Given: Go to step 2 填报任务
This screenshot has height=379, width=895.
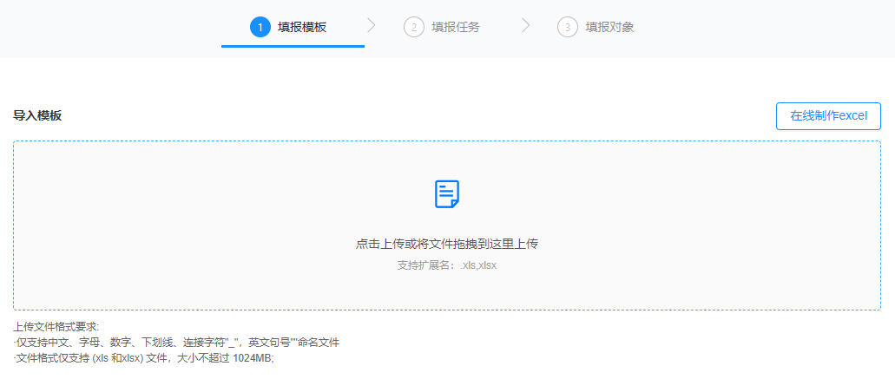Looking at the screenshot, I should (x=442, y=27).
